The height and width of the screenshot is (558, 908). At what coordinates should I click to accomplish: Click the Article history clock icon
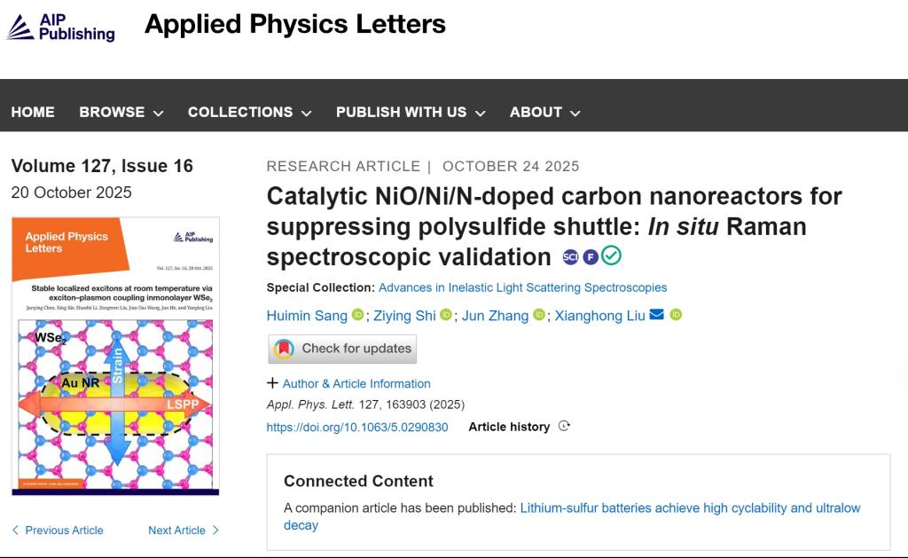[564, 427]
